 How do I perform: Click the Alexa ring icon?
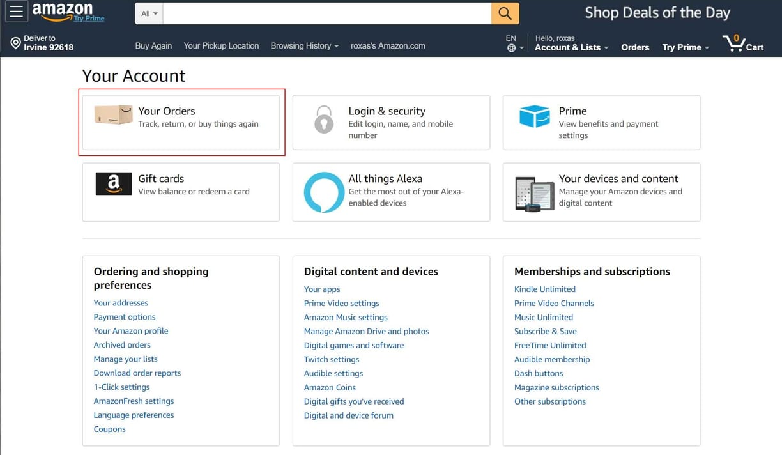click(x=324, y=192)
